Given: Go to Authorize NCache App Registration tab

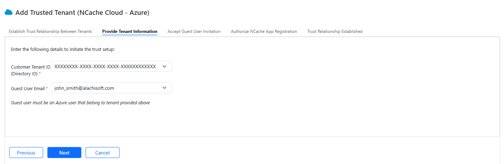Looking at the screenshot, I should pyautogui.click(x=264, y=31).
